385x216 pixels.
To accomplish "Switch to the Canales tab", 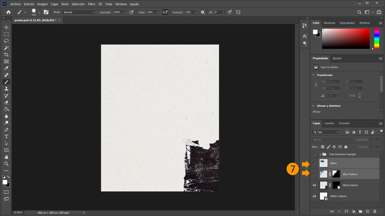I will 329,123.
